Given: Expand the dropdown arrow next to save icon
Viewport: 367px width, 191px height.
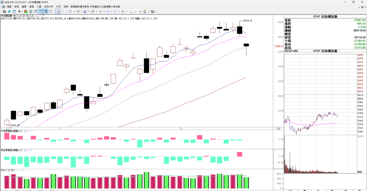Looking at the screenshot, I should coord(156,11).
